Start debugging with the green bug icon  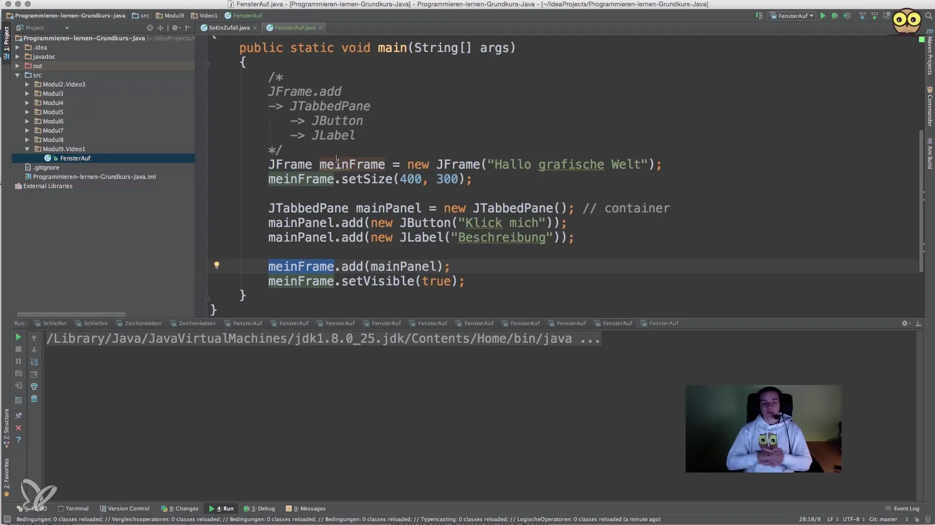(835, 16)
